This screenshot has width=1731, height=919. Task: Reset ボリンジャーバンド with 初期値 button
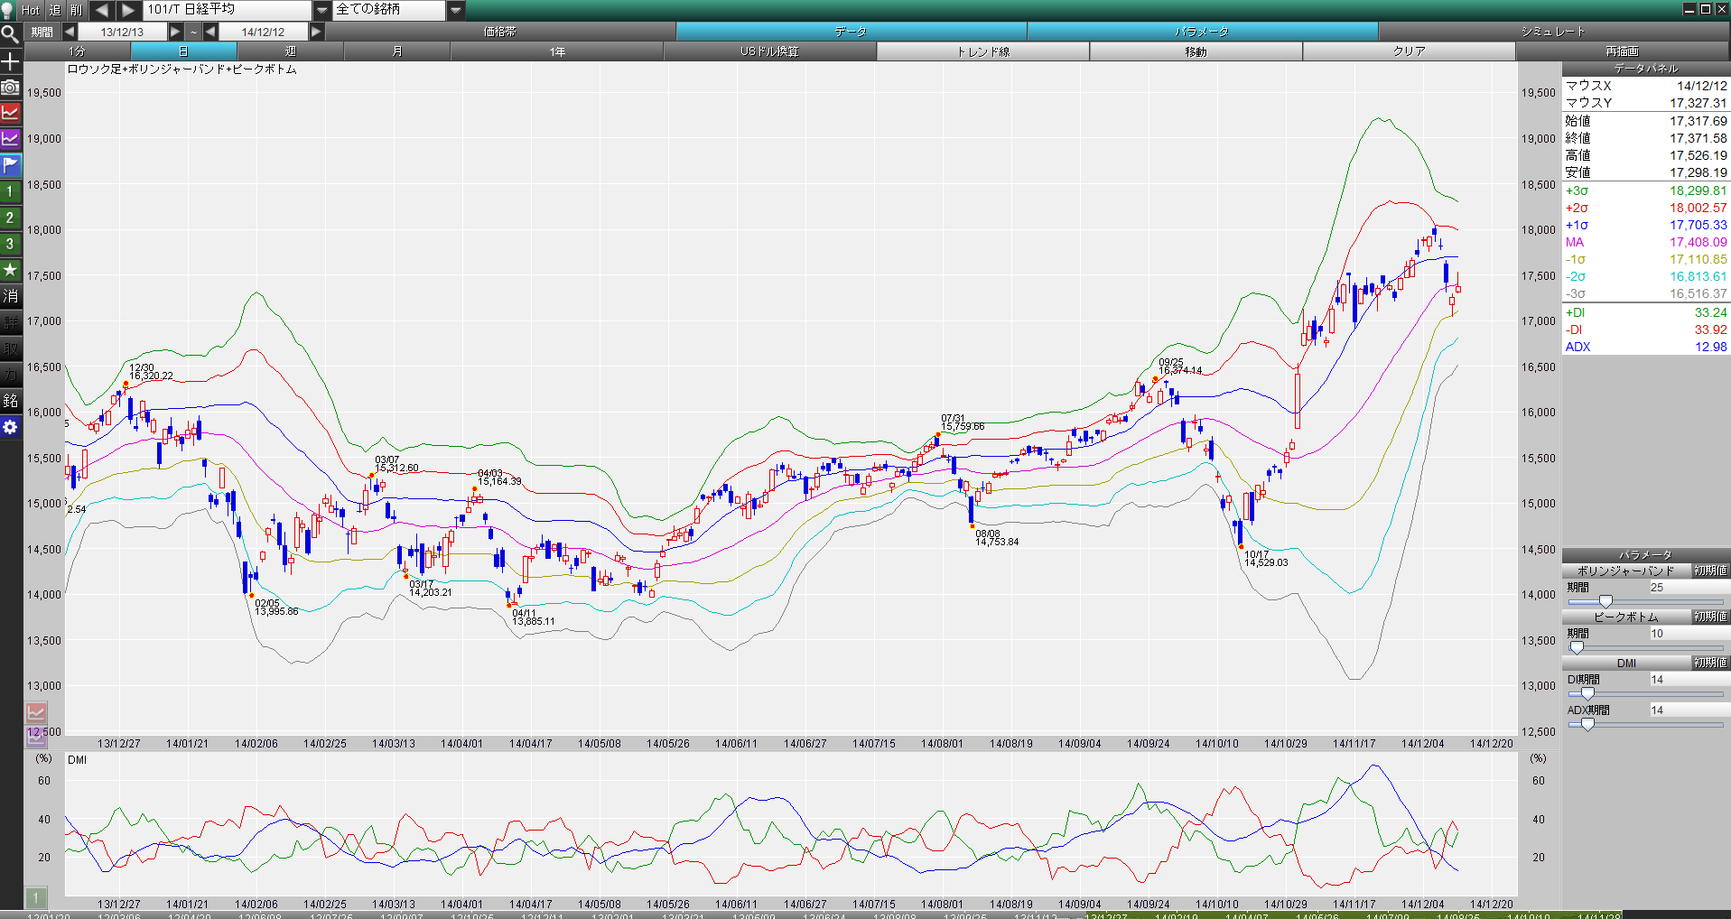(x=1710, y=571)
